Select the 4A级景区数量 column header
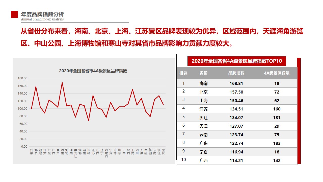The width and height of the screenshot is (323, 182). click(x=277, y=73)
